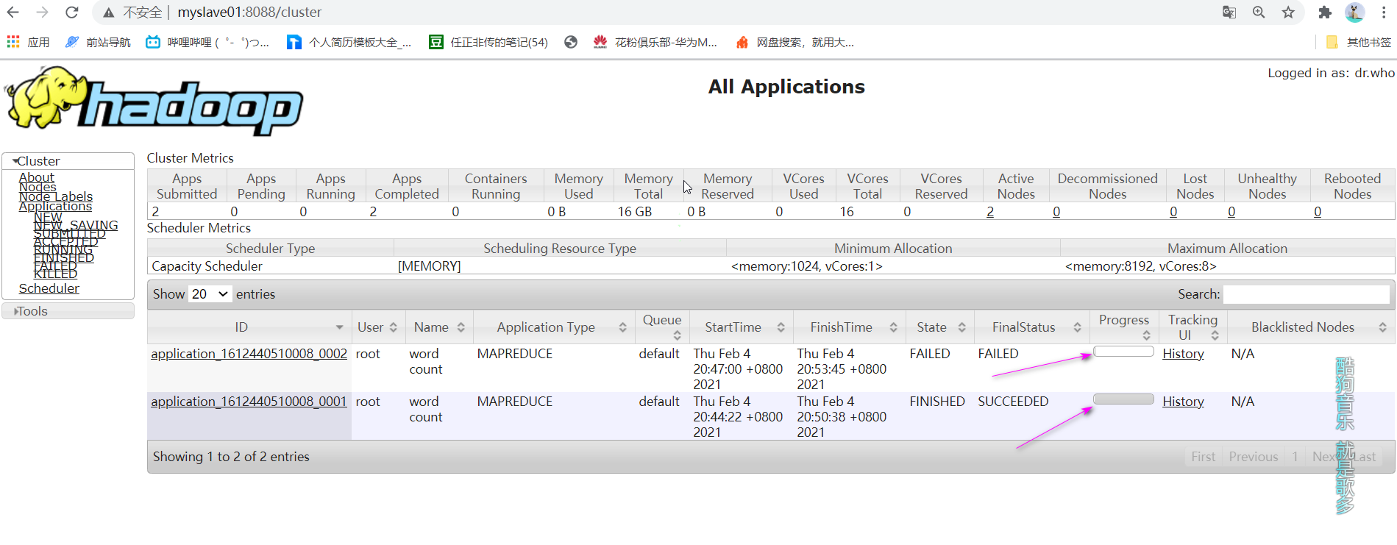
Task: Open application_1612440510008_0002 details
Action: 249,354
